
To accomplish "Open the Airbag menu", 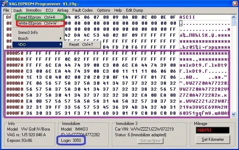I will tap(63, 10).
